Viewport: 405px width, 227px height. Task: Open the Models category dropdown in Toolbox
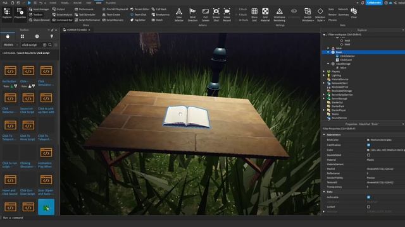click(11, 45)
